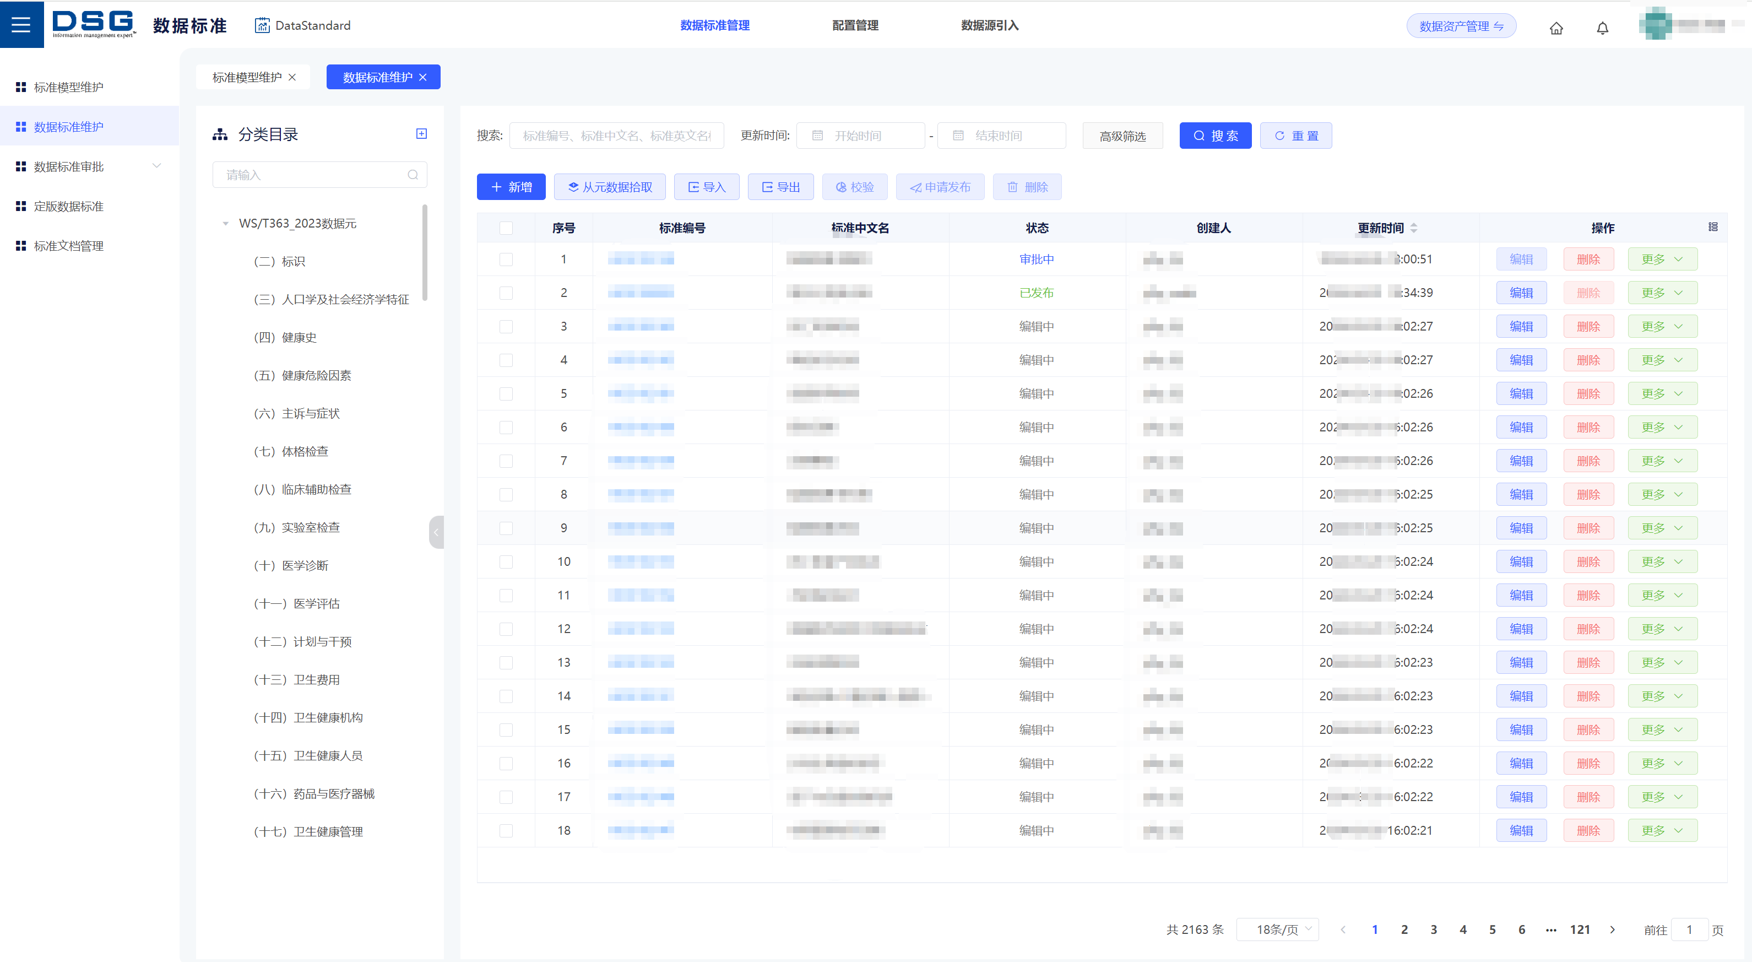1752x962 pixels.
Task: Click the 开始时间 date input
Action: (861, 136)
